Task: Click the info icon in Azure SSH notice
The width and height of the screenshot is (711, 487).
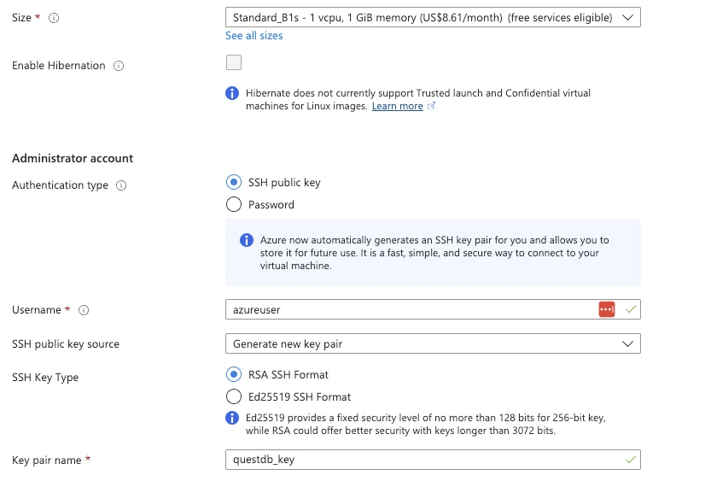Action: tap(247, 240)
